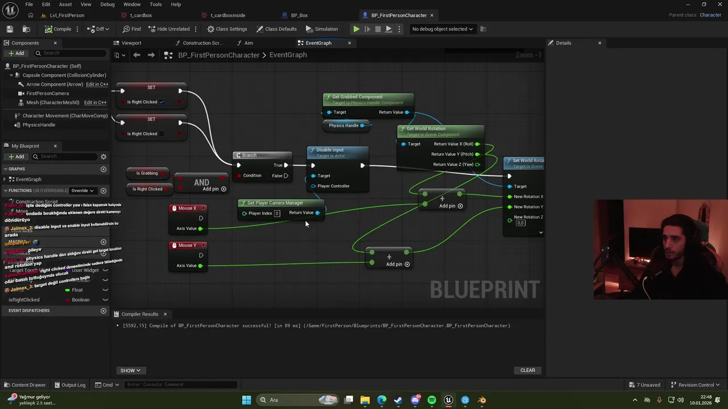
Task: Click Edit in C++ link for Arrow Component
Action: tap(97, 85)
